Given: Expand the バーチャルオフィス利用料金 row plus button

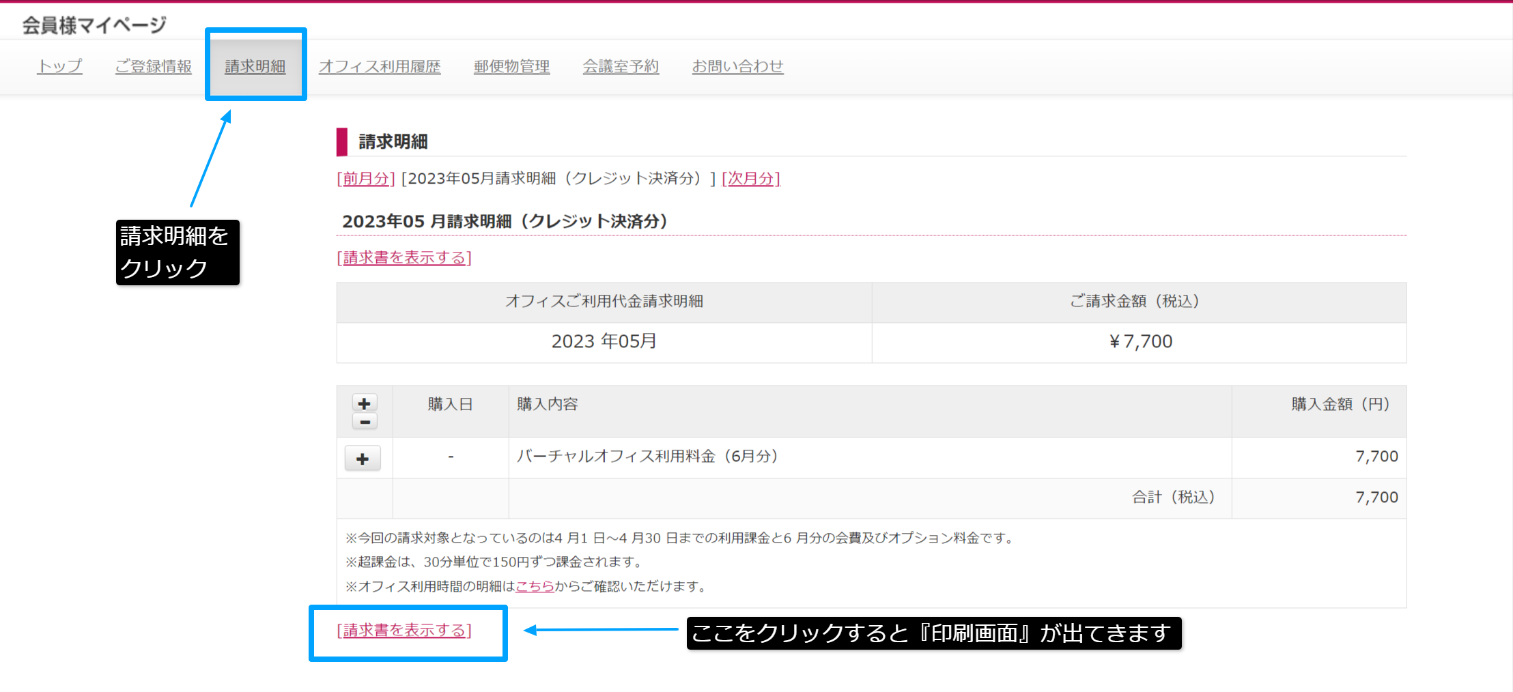Looking at the screenshot, I should (363, 459).
